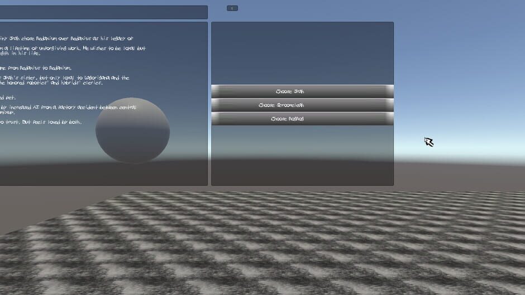Select the middle Choose button between Jrah and last
Viewport: 525px width, 295px height.
coord(302,105)
